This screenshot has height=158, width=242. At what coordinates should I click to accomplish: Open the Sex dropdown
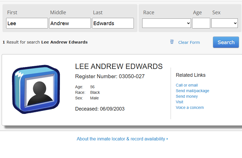pos(224,23)
